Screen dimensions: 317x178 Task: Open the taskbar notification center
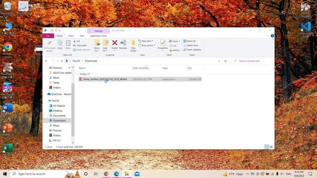coord(310,174)
